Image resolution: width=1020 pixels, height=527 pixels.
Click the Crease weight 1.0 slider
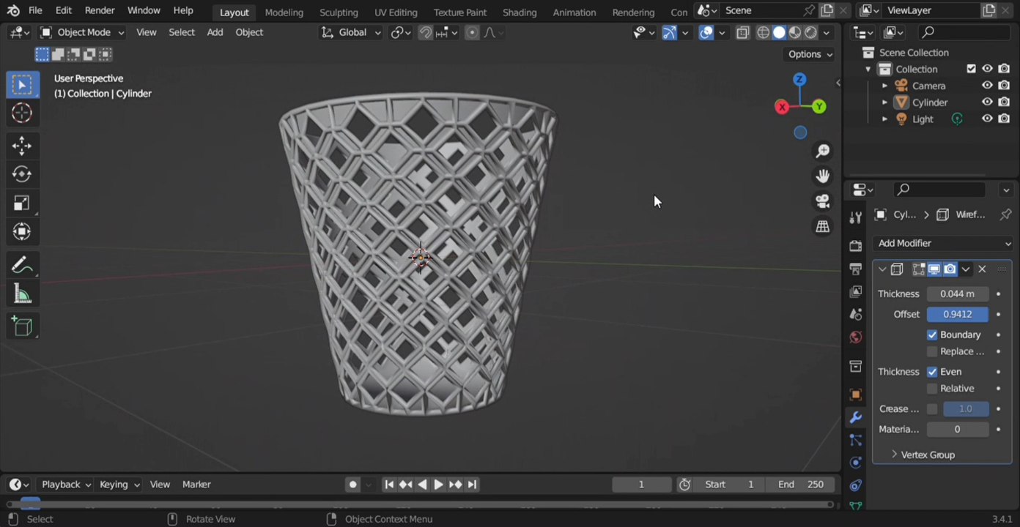coord(966,409)
